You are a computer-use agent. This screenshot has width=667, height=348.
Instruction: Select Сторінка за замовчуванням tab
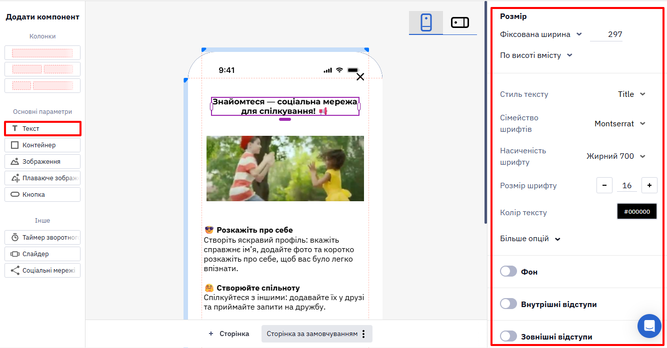(312, 334)
